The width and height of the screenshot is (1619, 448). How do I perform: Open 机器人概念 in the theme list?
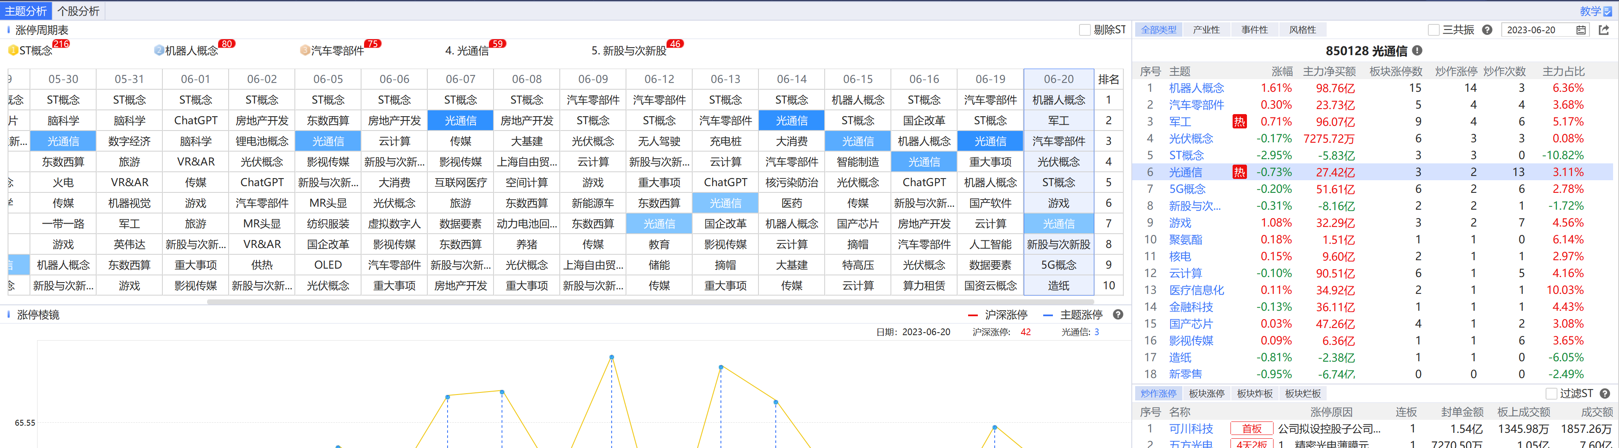point(1196,88)
